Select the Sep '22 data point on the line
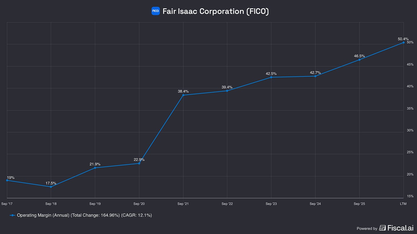Image resolution: width=417 pixels, height=234 pixels. point(227,91)
